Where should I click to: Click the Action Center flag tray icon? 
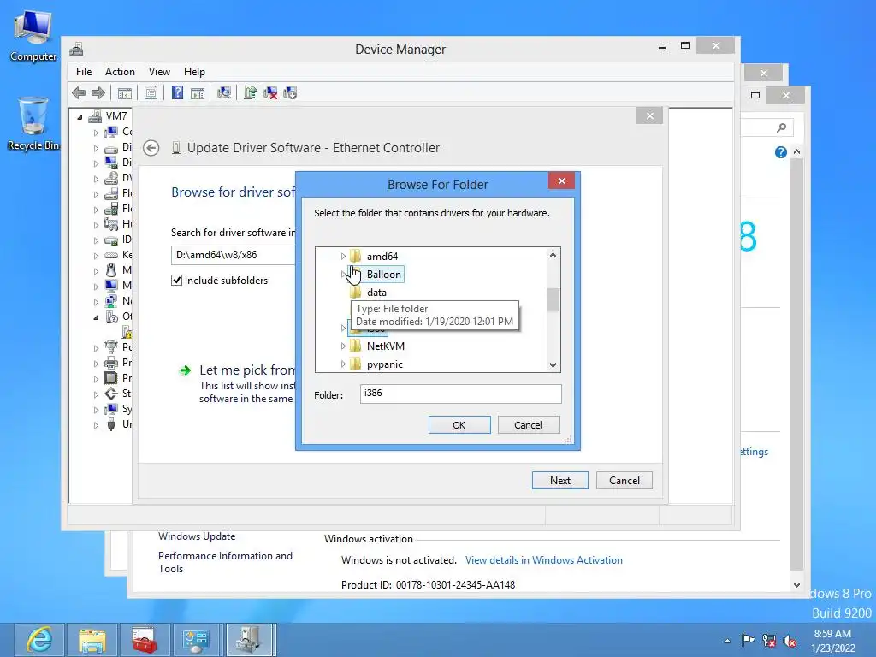pos(748,640)
